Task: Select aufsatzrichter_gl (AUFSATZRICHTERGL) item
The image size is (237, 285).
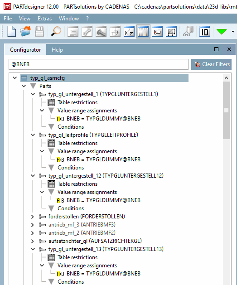Action: (95, 241)
